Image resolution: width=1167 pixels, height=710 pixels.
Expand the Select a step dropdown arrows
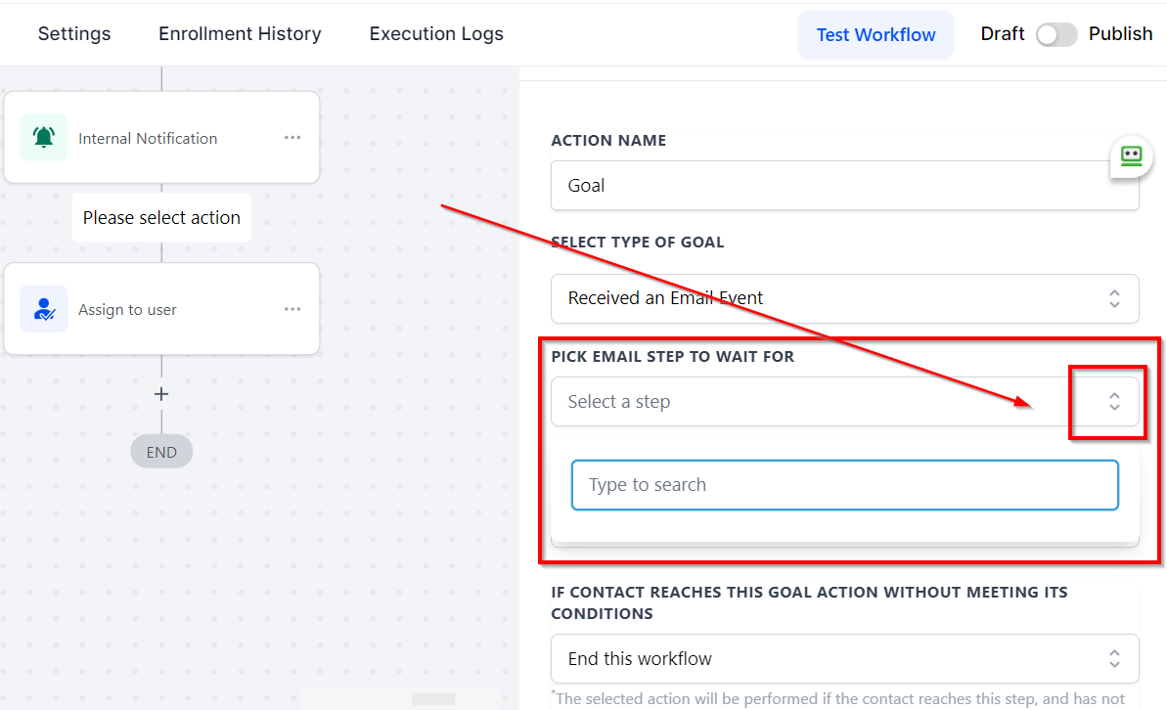coord(1114,402)
